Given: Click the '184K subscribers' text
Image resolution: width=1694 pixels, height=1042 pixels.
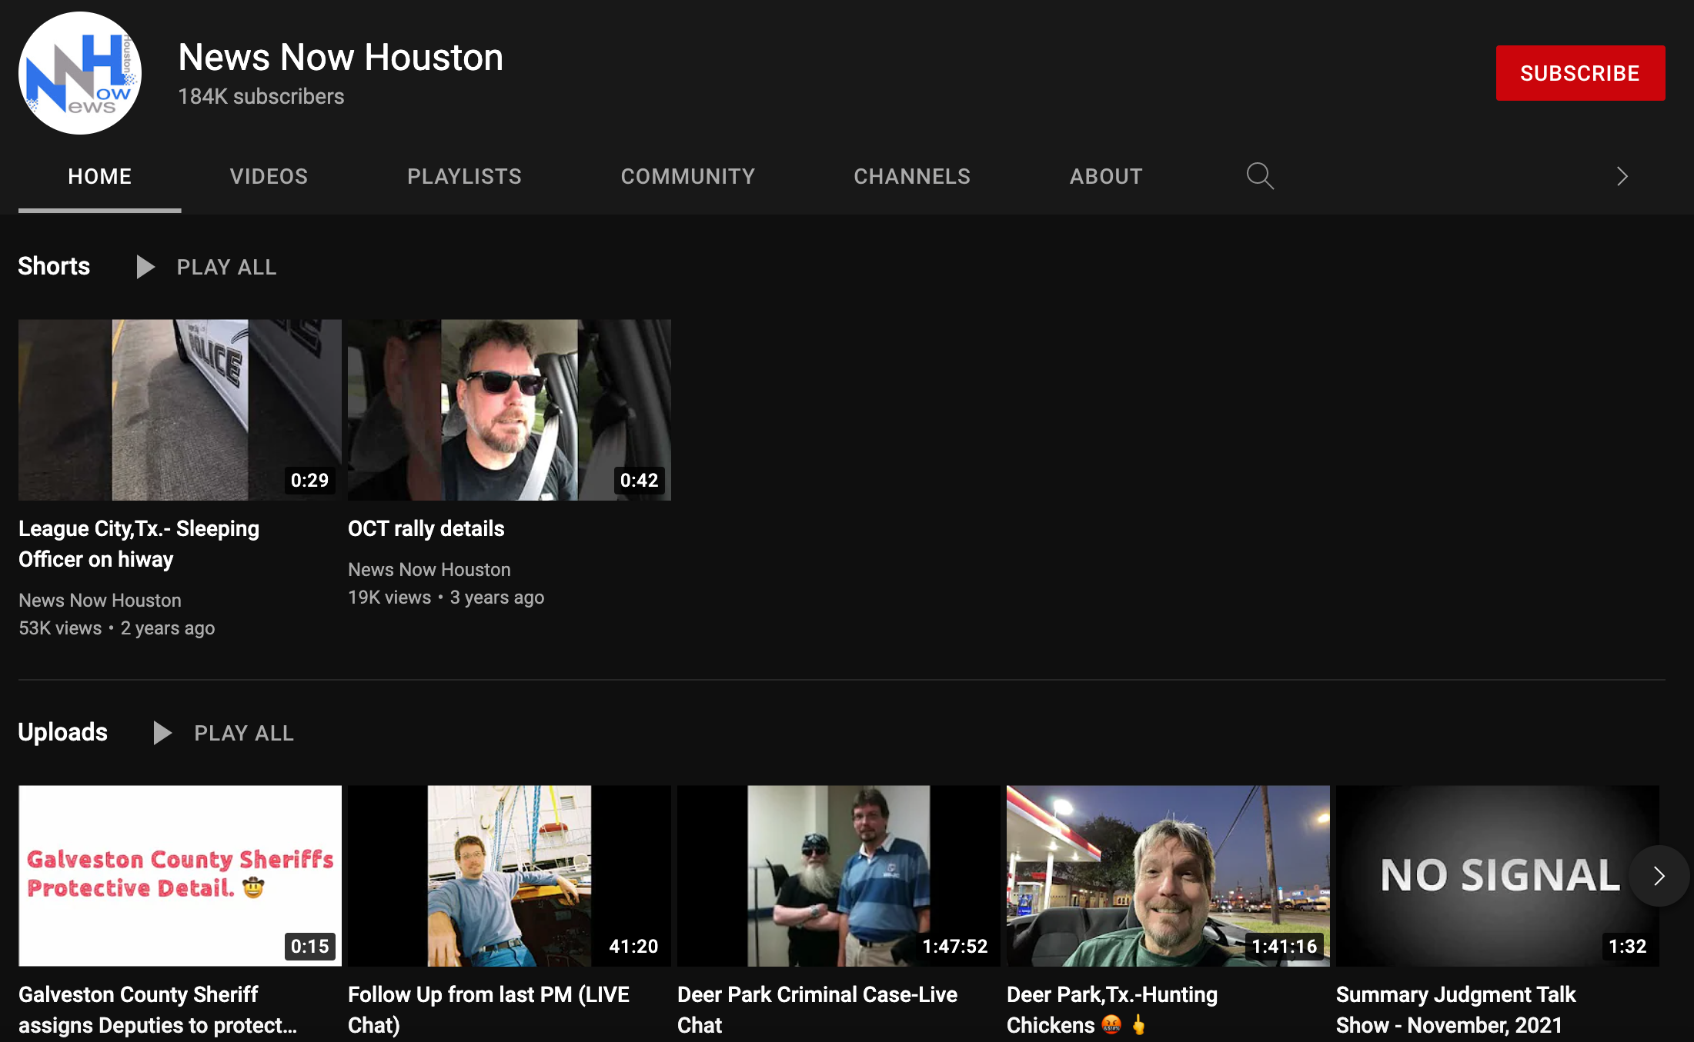Looking at the screenshot, I should (262, 97).
